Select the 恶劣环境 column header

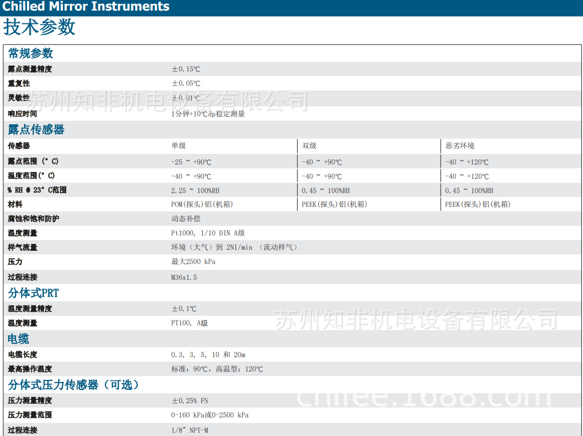(460, 146)
